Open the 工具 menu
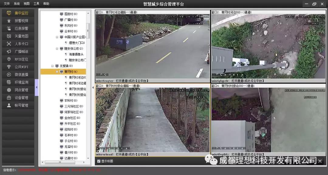 point(36,4)
